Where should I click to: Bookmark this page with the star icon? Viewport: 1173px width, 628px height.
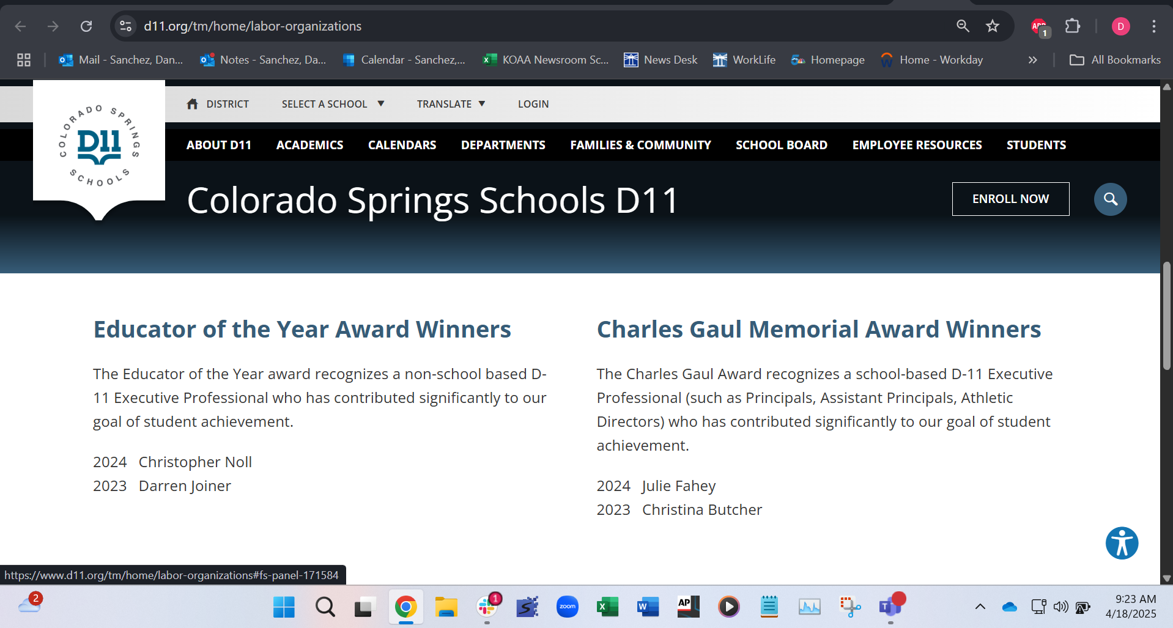point(992,26)
